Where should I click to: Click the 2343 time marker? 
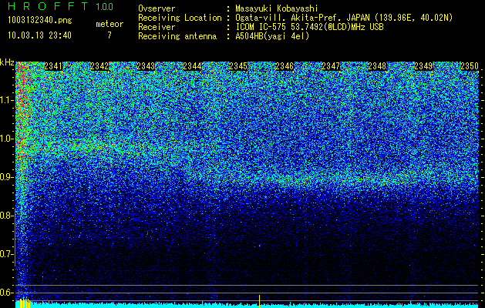(146, 66)
